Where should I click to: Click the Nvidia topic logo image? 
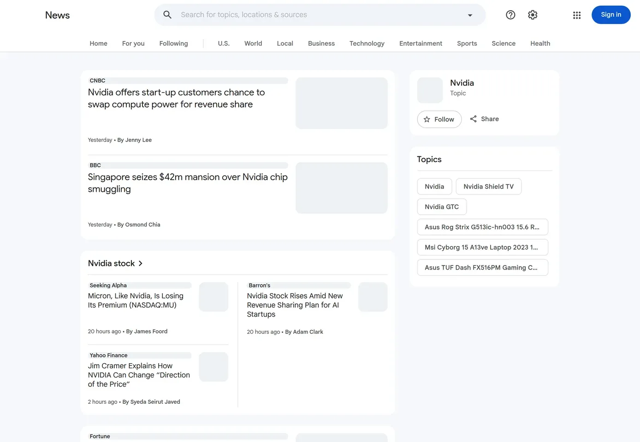(430, 90)
